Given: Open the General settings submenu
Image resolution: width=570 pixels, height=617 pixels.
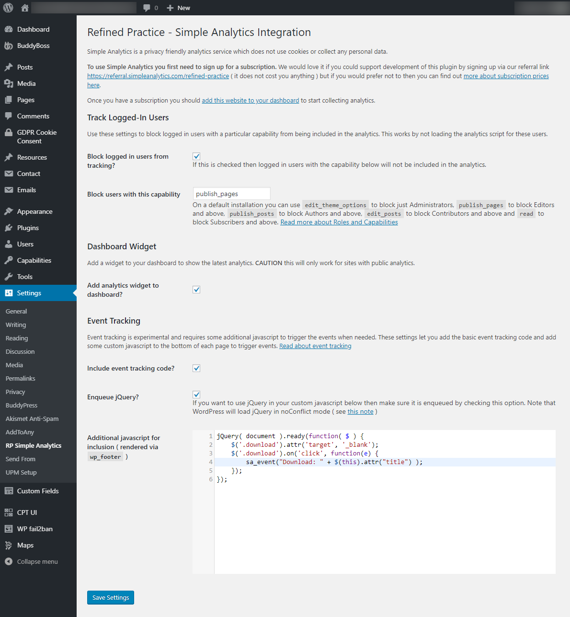Looking at the screenshot, I should (16, 311).
